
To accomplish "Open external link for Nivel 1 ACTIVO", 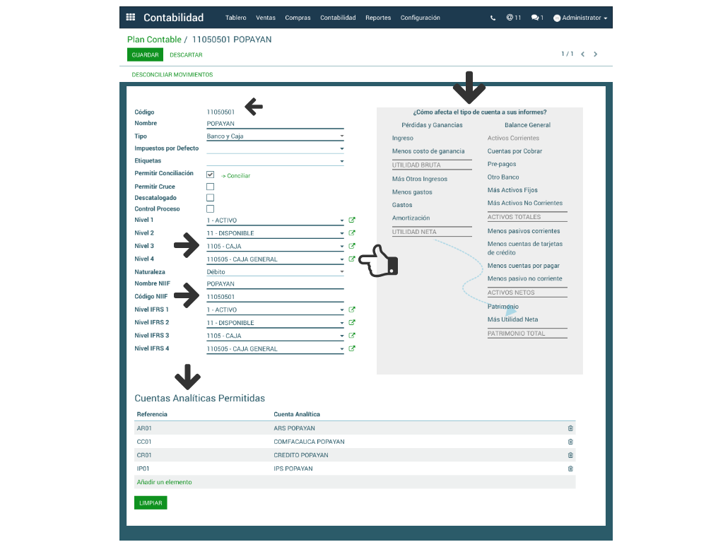I will (352, 220).
